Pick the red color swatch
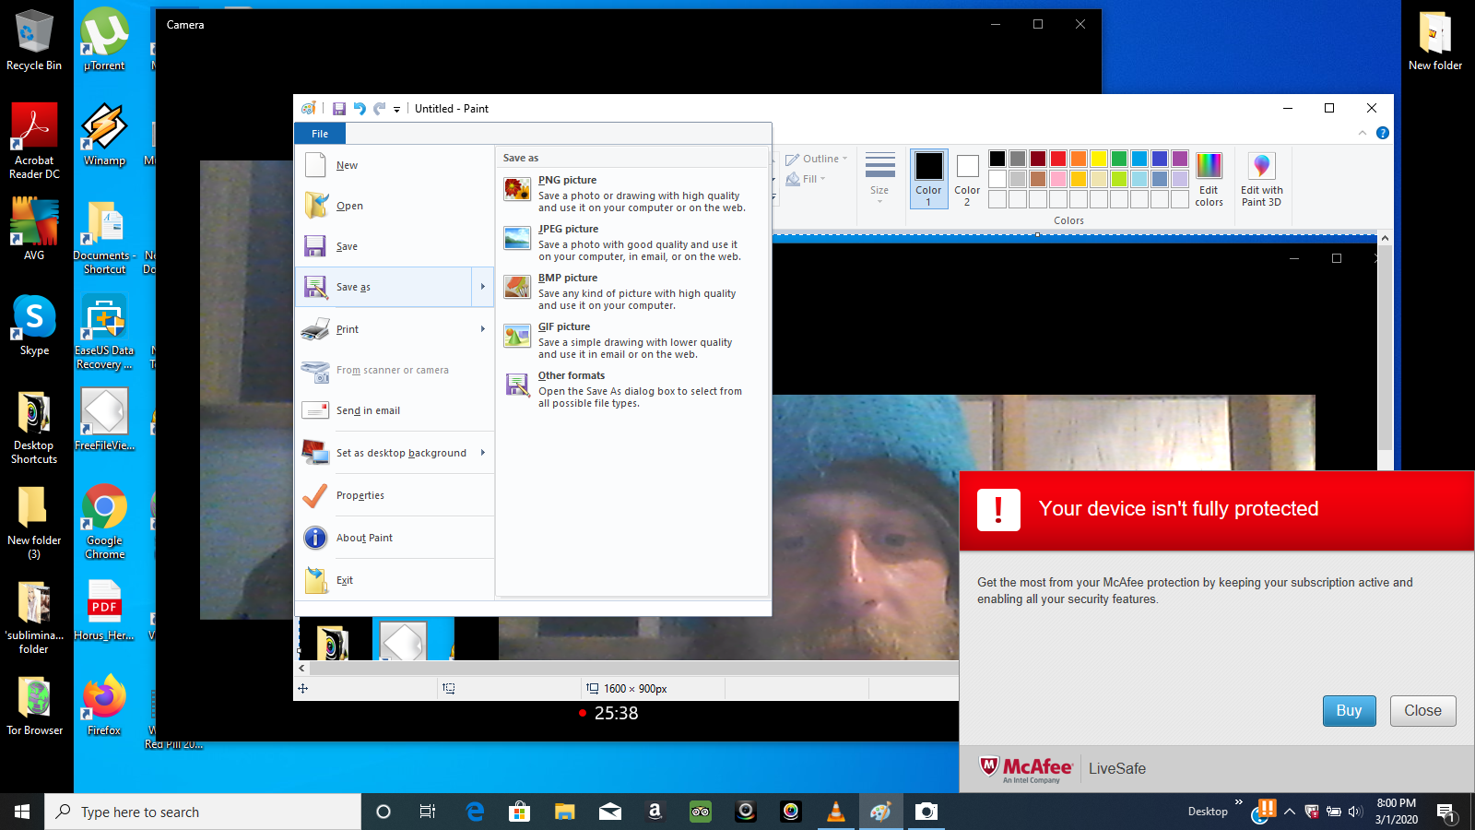This screenshot has height=830, width=1475. point(1059,158)
